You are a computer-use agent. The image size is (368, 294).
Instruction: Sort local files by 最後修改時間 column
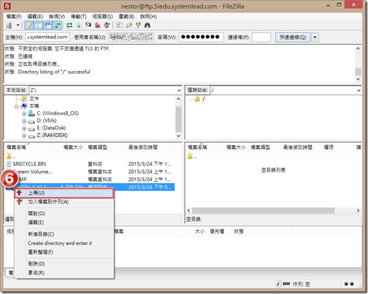pyautogui.click(x=151, y=147)
